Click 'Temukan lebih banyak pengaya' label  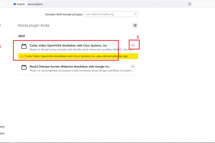pyautogui.click(x=64, y=14)
